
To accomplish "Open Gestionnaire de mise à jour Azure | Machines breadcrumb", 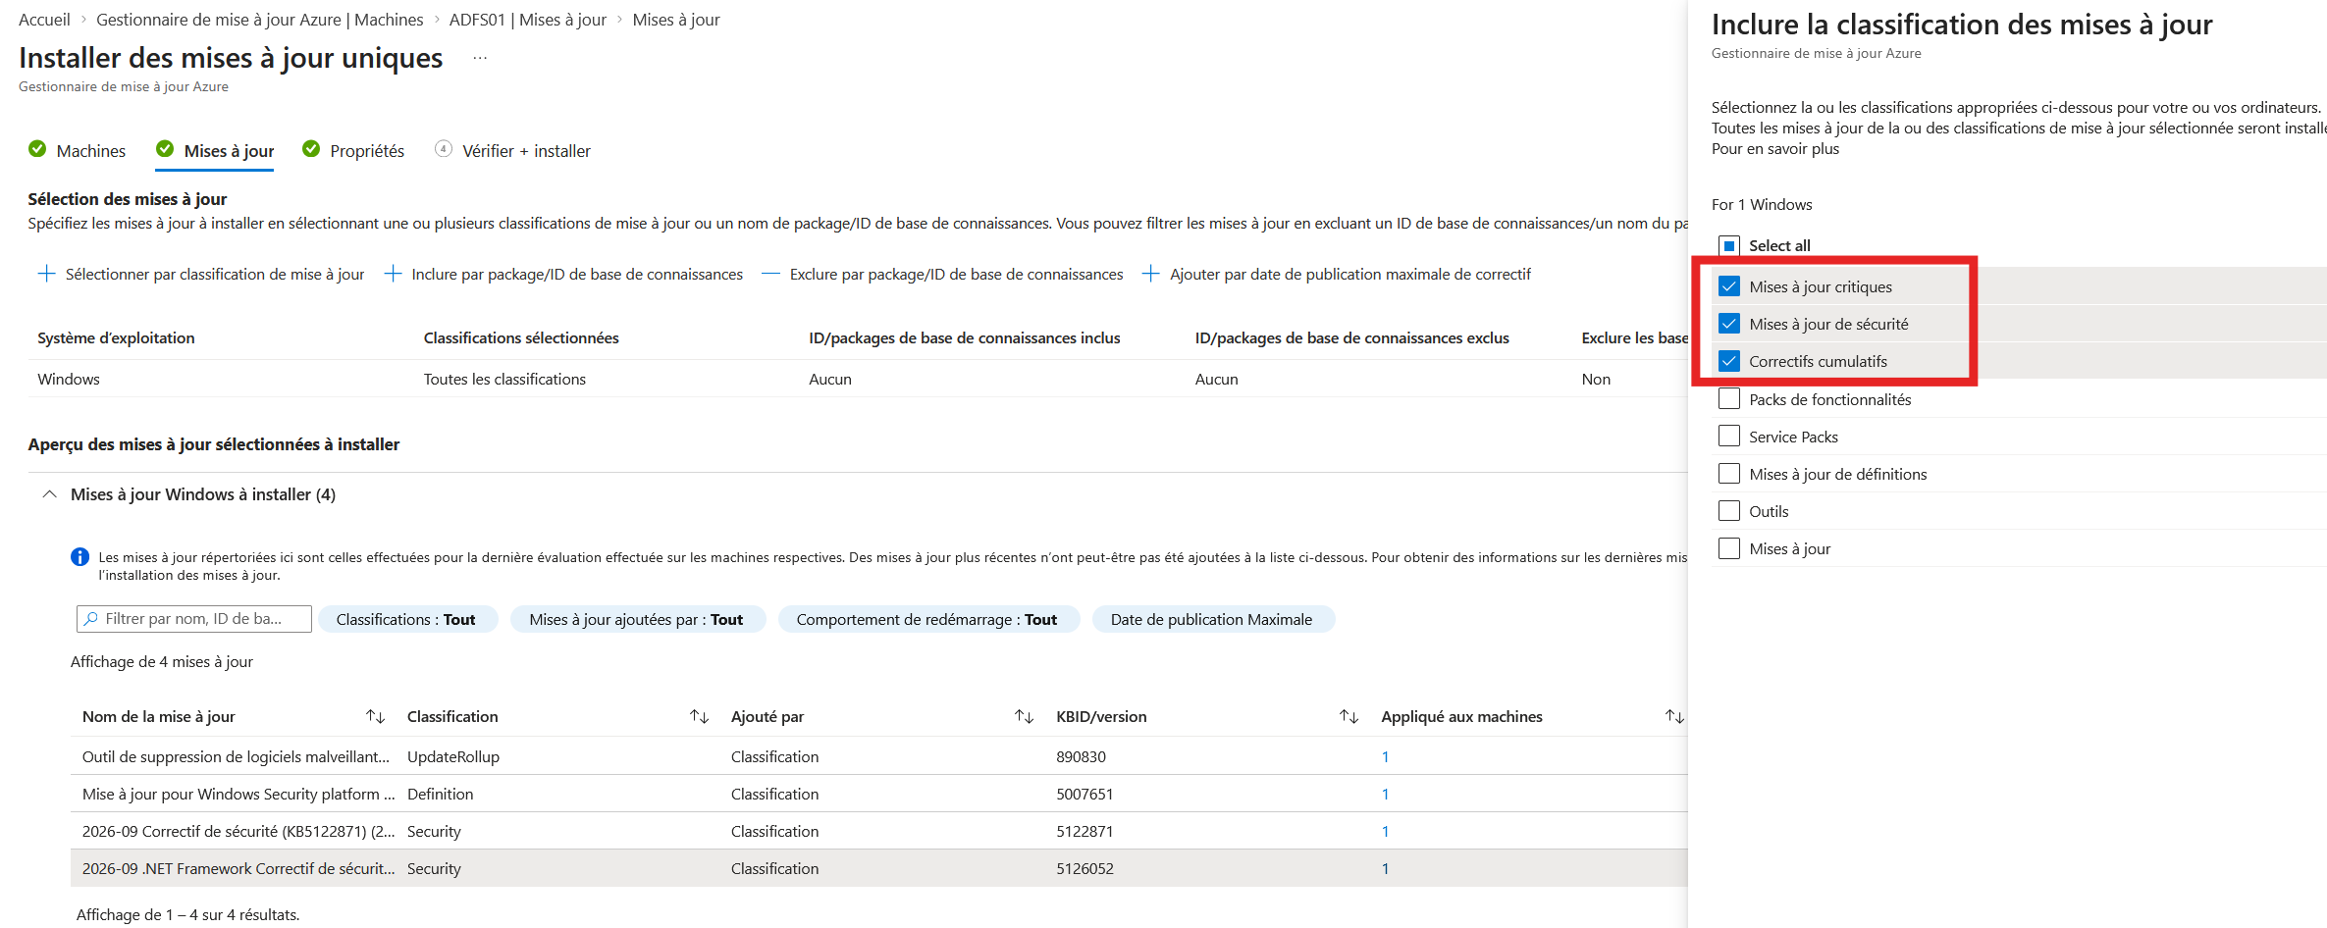I will click(x=260, y=20).
